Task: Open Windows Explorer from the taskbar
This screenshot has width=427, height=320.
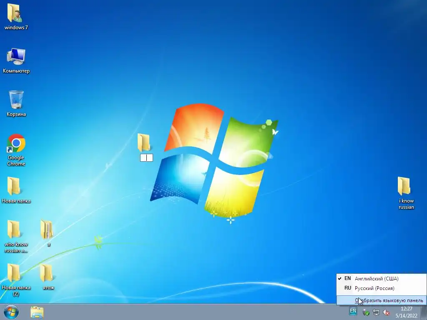Action: pos(37,312)
